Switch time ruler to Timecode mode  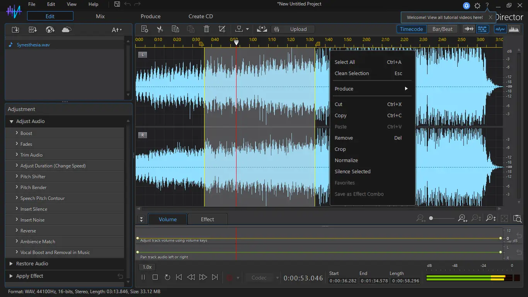pos(411,29)
